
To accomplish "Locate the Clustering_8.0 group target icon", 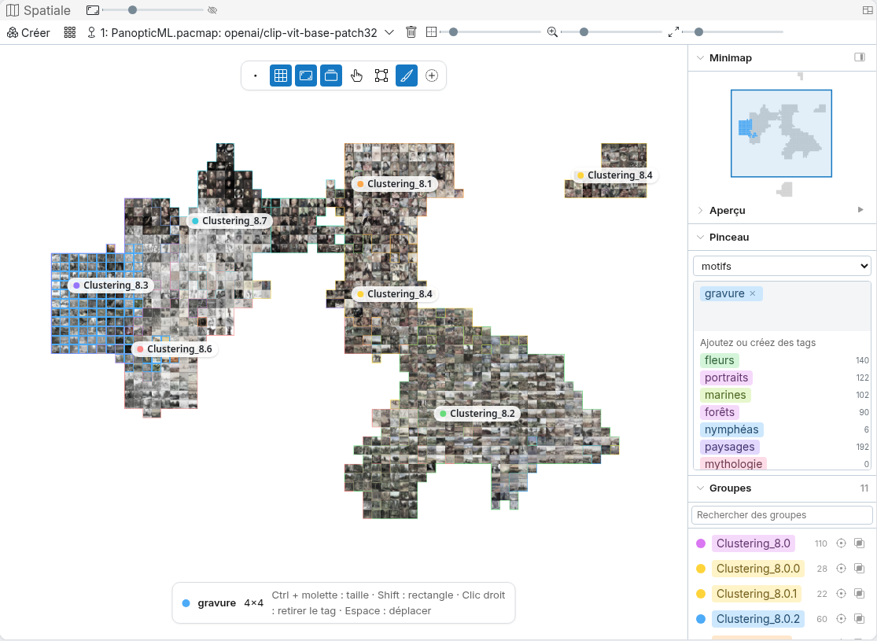I will [841, 543].
